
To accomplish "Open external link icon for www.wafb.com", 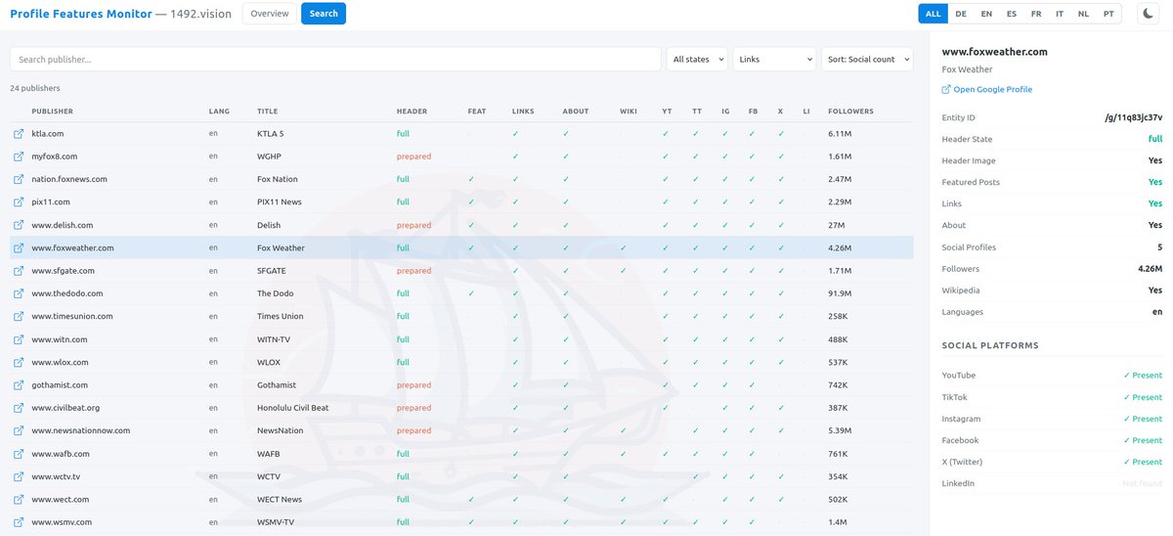I will click(x=19, y=454).
